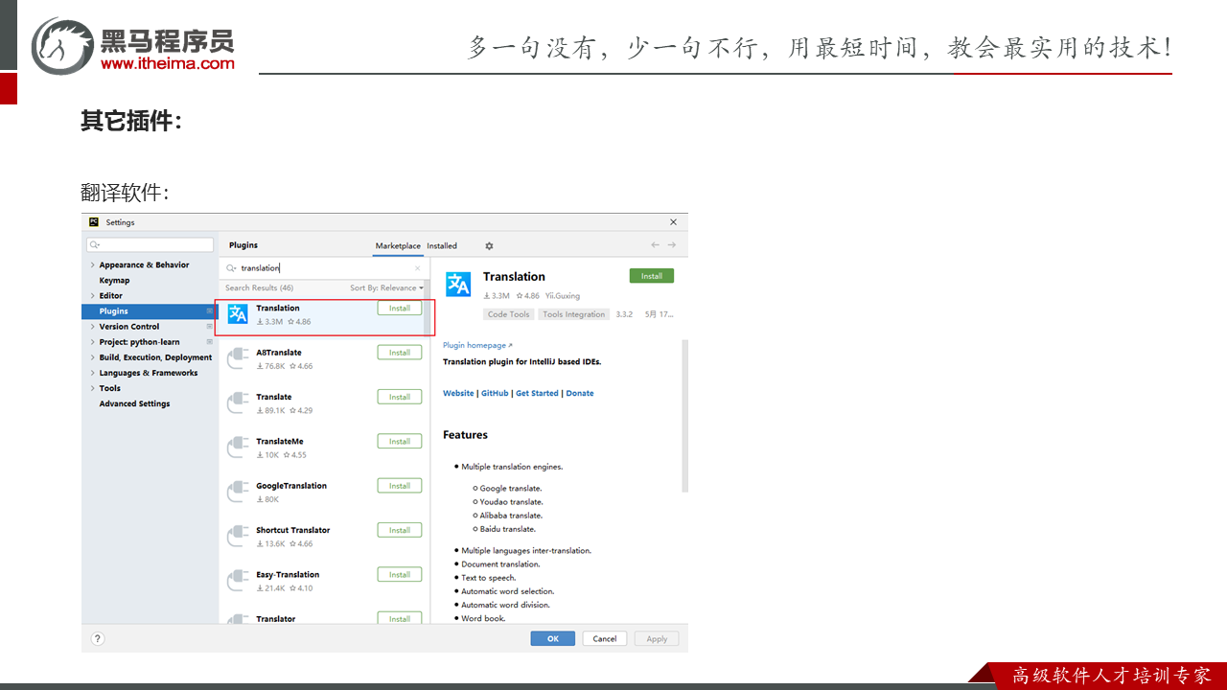The height and width of the screenshot is (690, 1227).
Task: Click the Translation plugin icon in results list
Action: (x=238, y=314)
